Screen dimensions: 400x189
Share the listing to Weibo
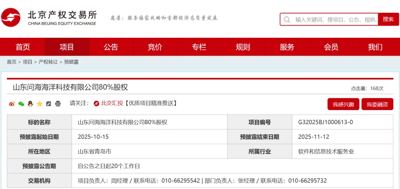(x=12, y=104)
